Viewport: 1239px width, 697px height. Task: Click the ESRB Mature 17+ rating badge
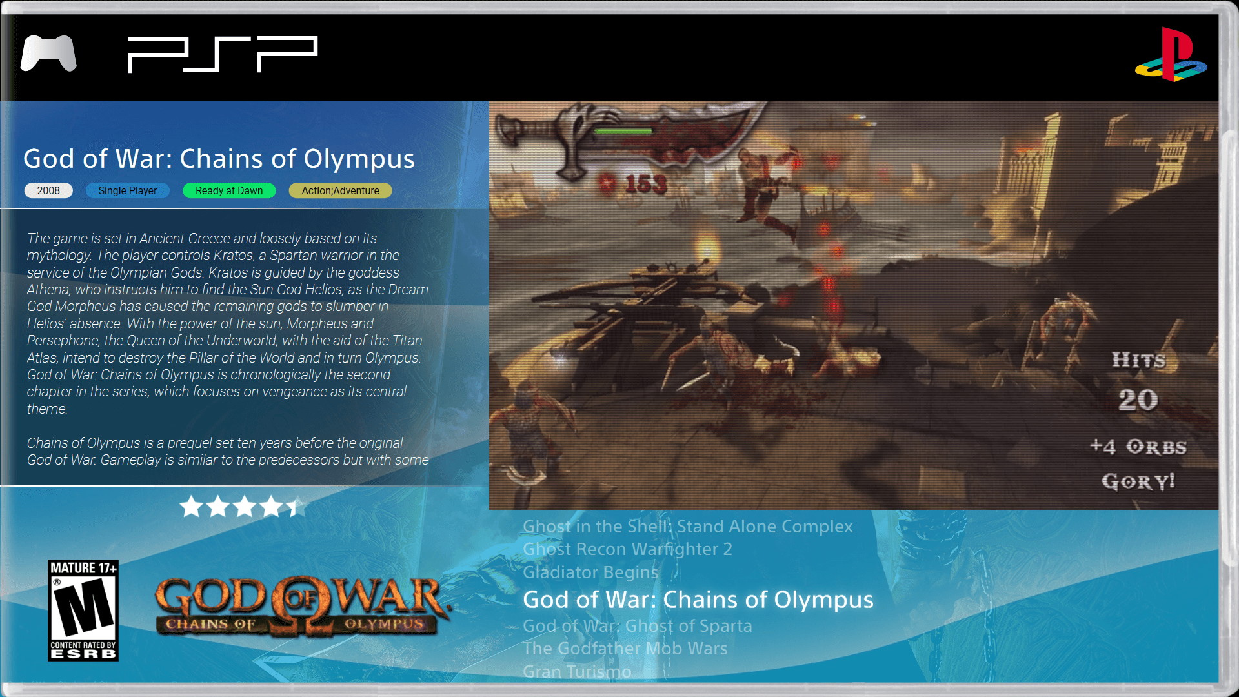point(83,610)
